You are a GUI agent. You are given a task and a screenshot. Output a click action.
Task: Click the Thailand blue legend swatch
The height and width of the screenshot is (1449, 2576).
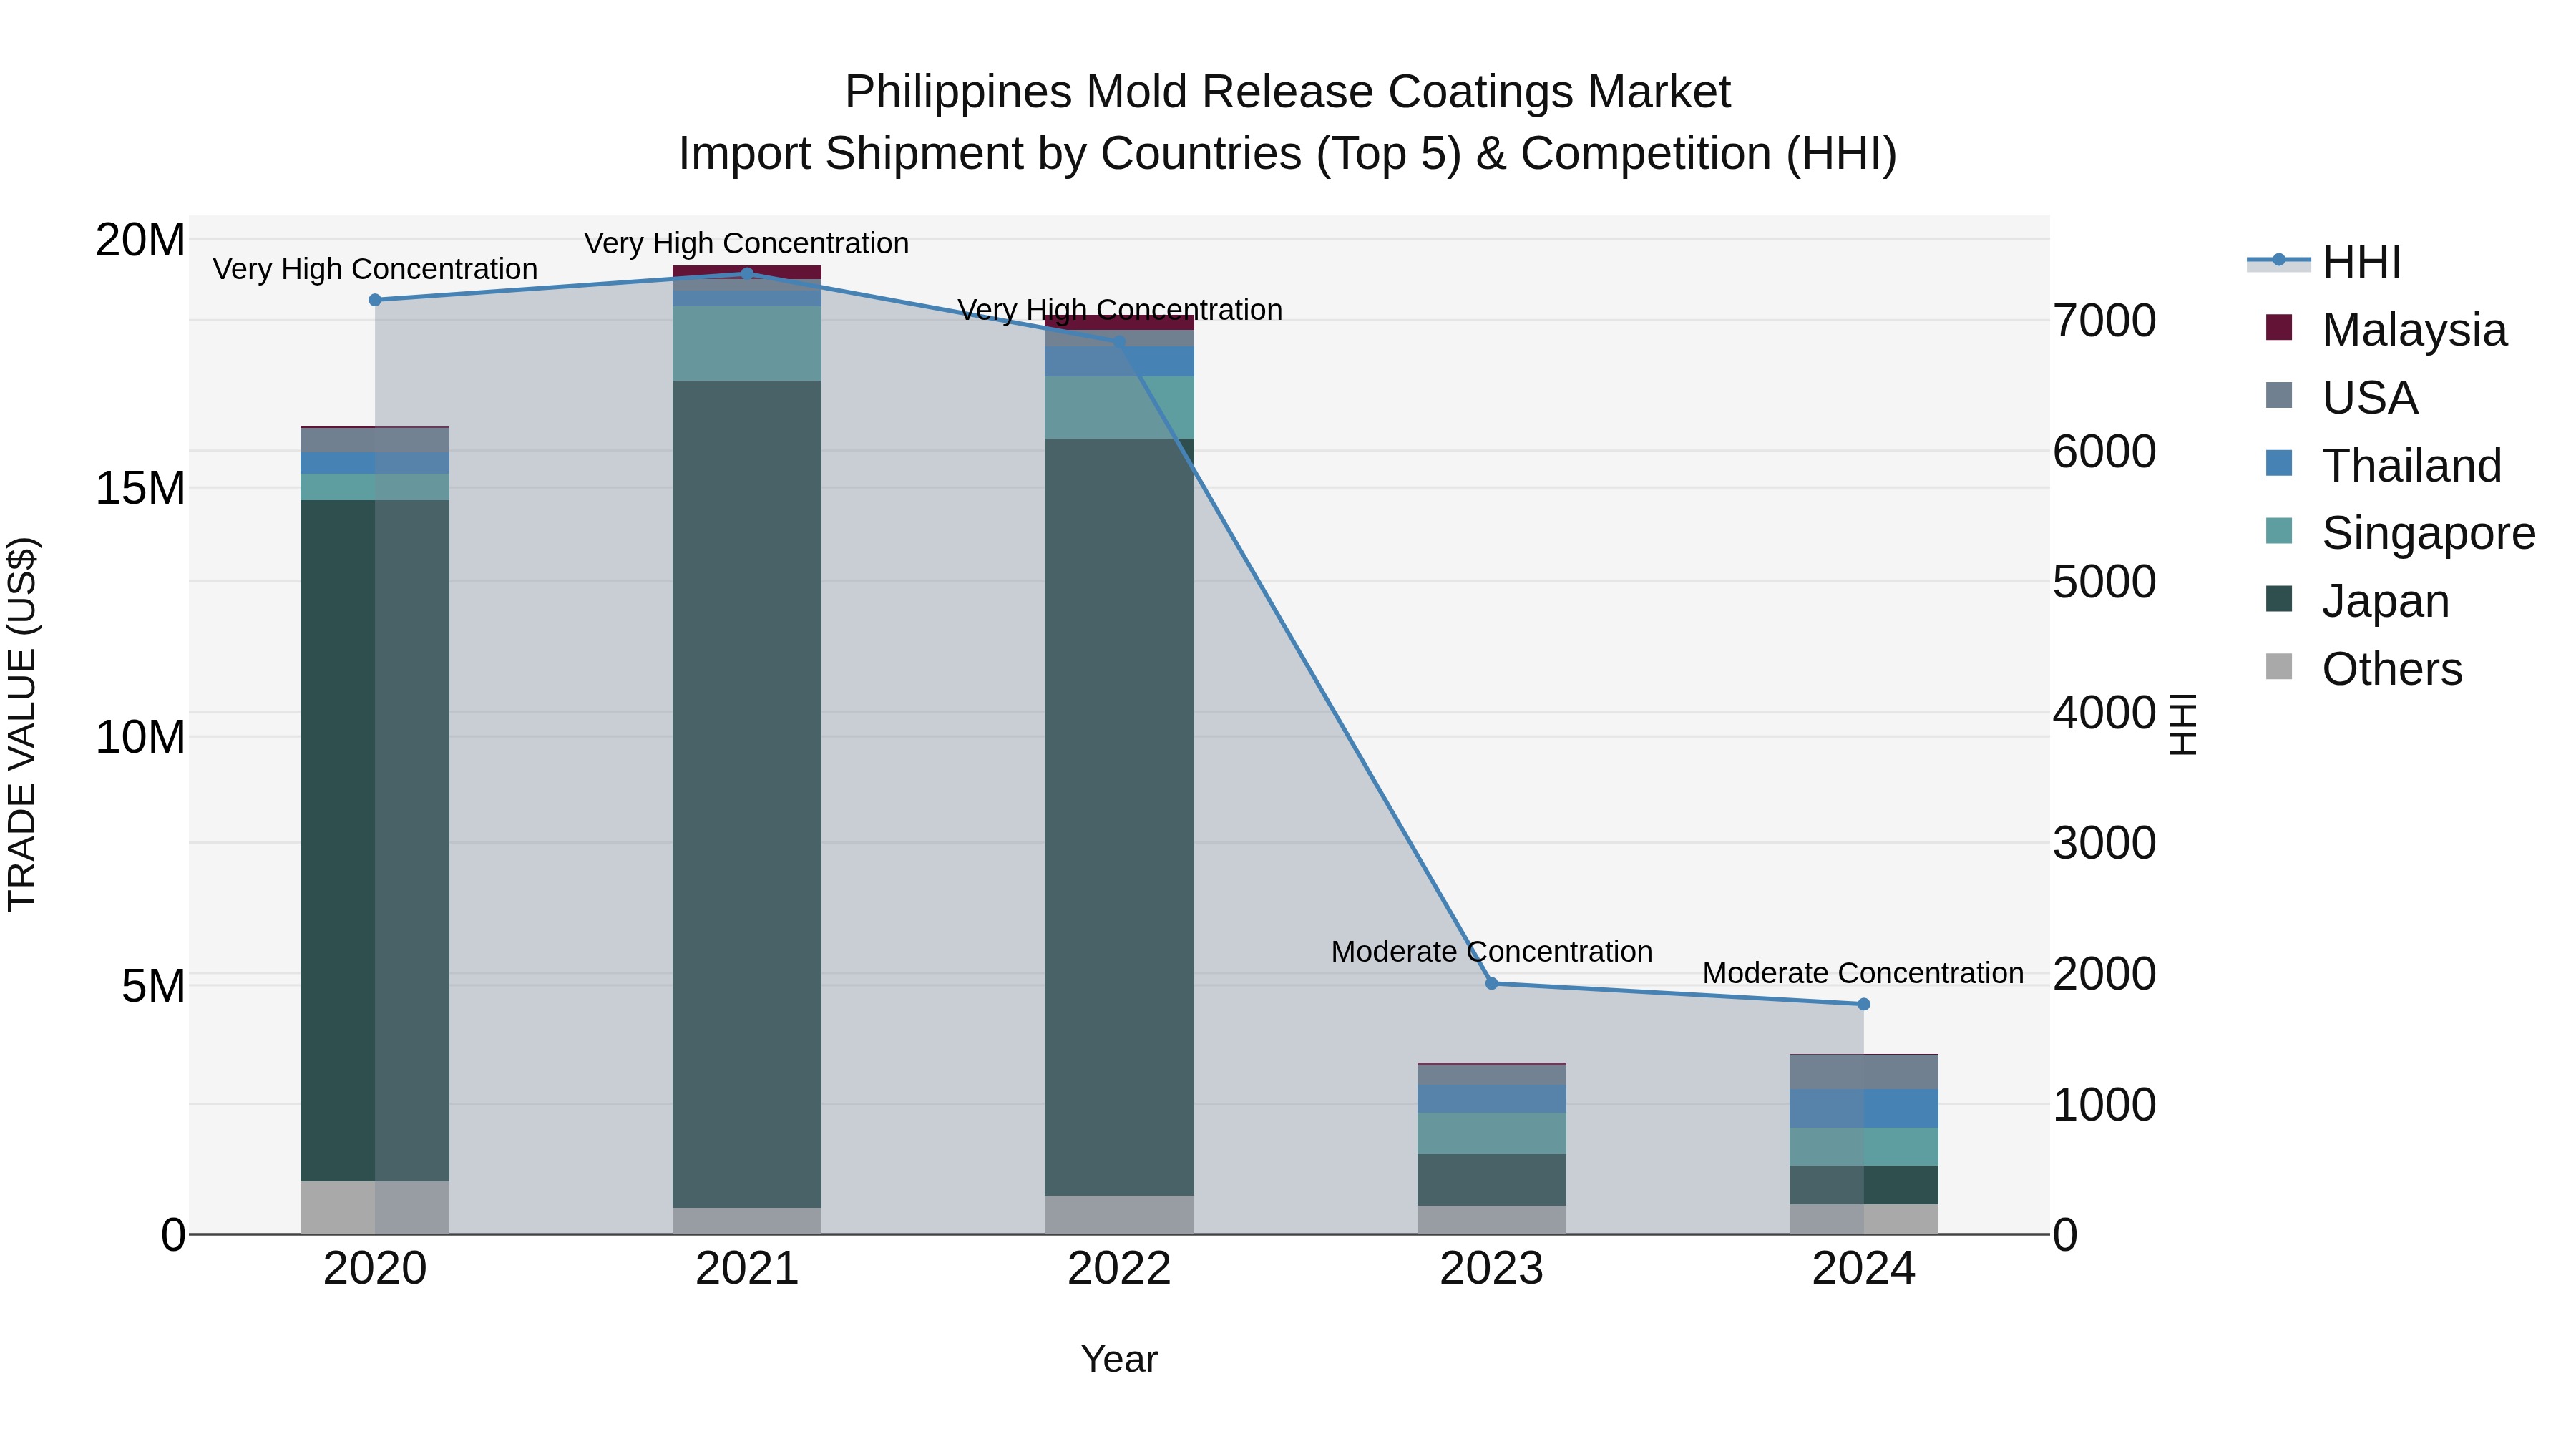(x=2278, y=463)
